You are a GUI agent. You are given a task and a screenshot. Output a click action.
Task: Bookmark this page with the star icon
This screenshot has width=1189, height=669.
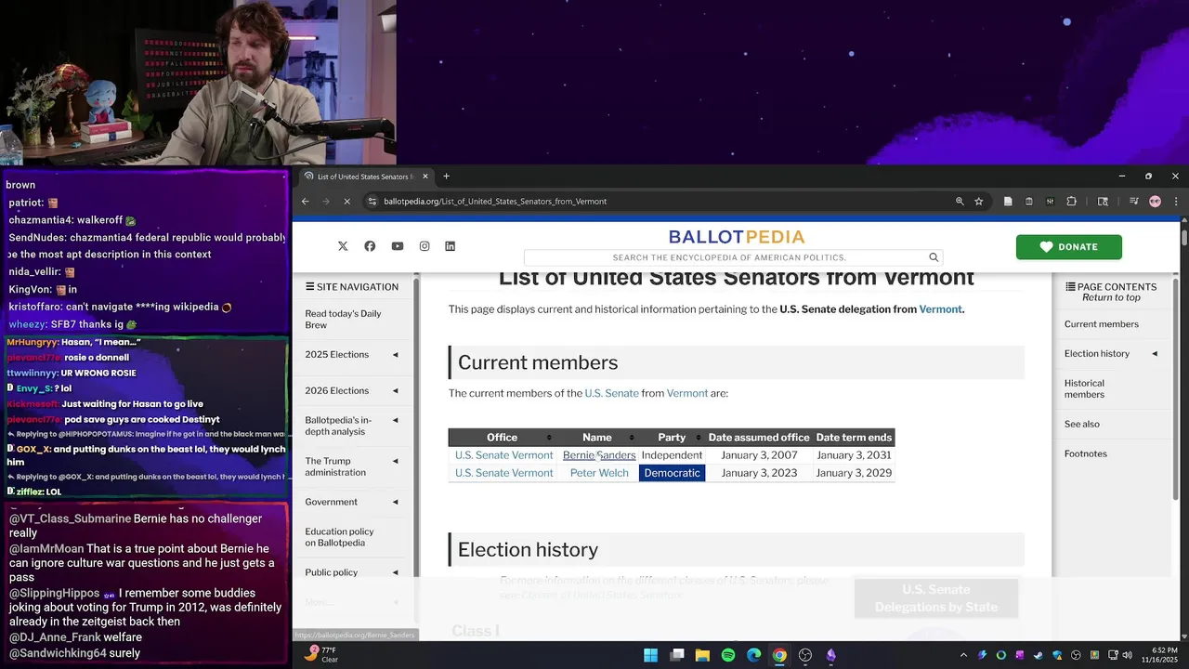pos(978,201)
